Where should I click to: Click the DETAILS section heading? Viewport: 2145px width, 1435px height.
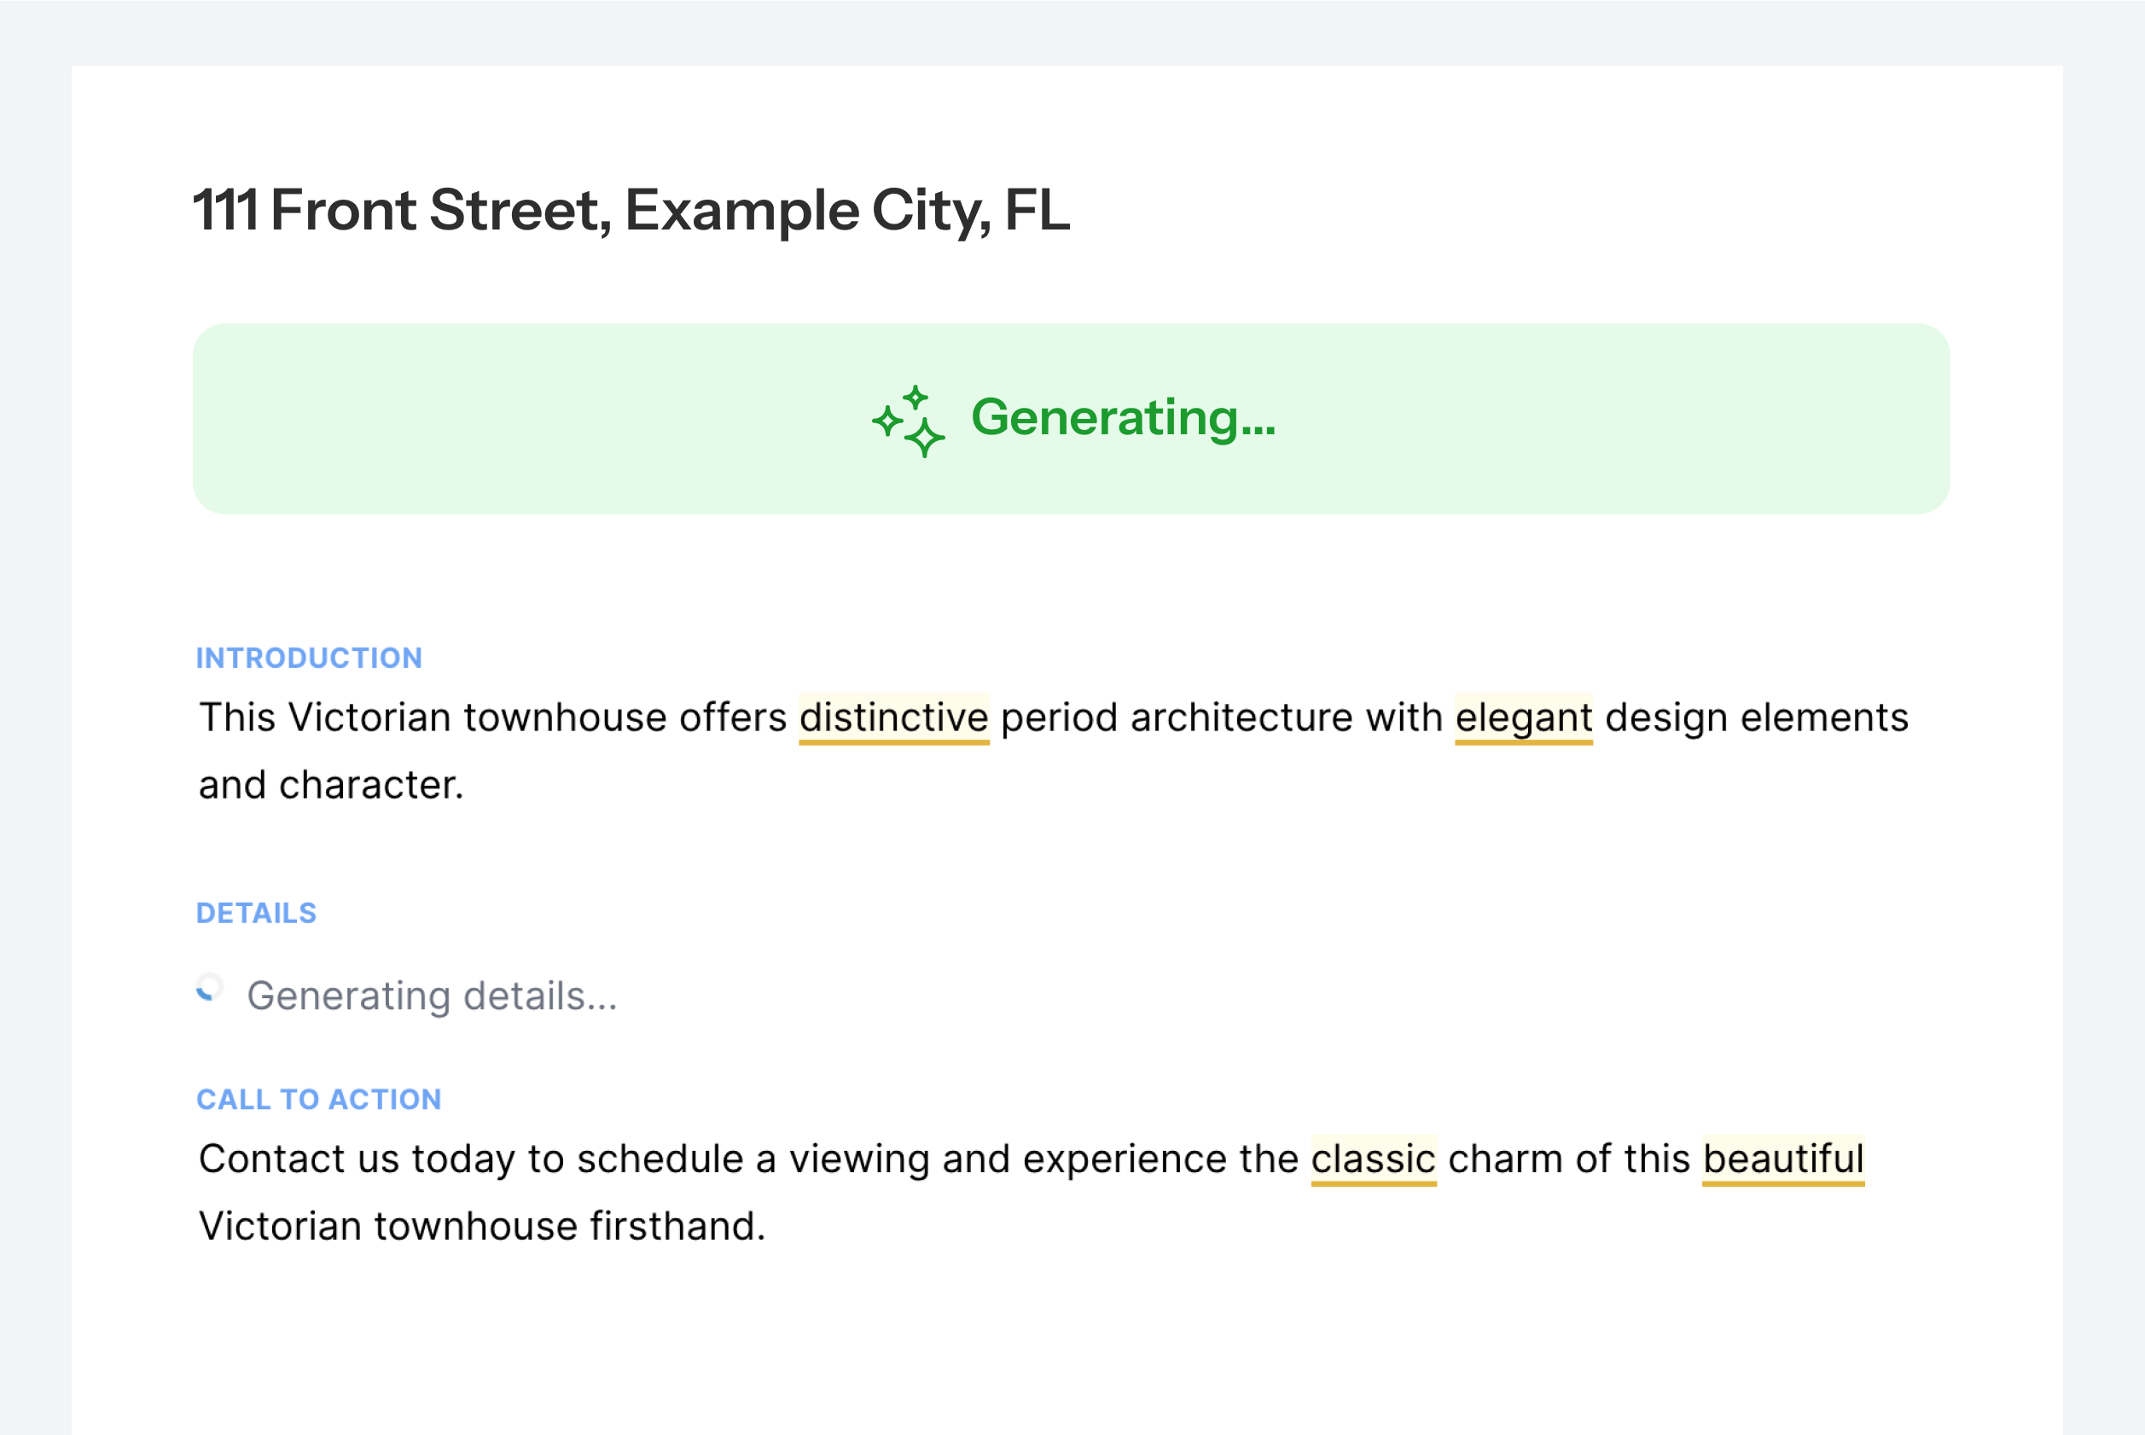coord(256,914)
